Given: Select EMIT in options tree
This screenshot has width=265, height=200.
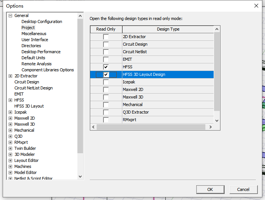Looking at the screenshot, I should pyautogui.click(x=19, y=94).
